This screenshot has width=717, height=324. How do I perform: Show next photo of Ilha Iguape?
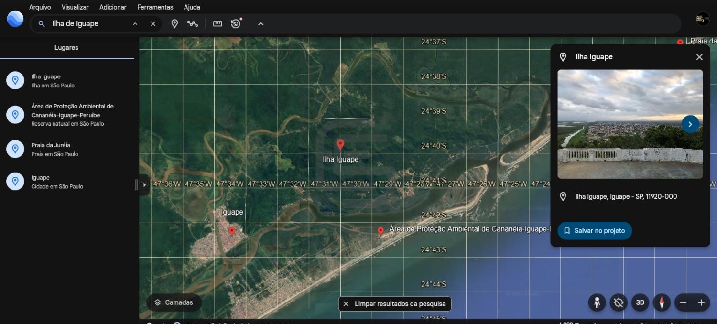[690, 124]
